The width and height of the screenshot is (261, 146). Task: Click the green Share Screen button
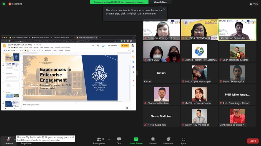tap(136, 141)
